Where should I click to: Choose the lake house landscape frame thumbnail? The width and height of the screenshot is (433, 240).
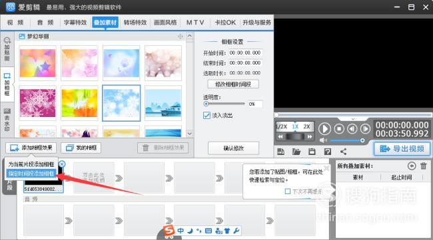(163, 103)
